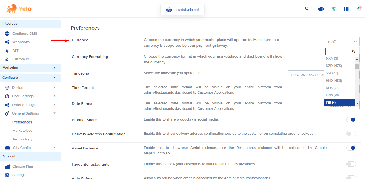Screen dimensions: 366x179
Task: Click the Webhooks icon in the sidebar
Action: point(7,42)
